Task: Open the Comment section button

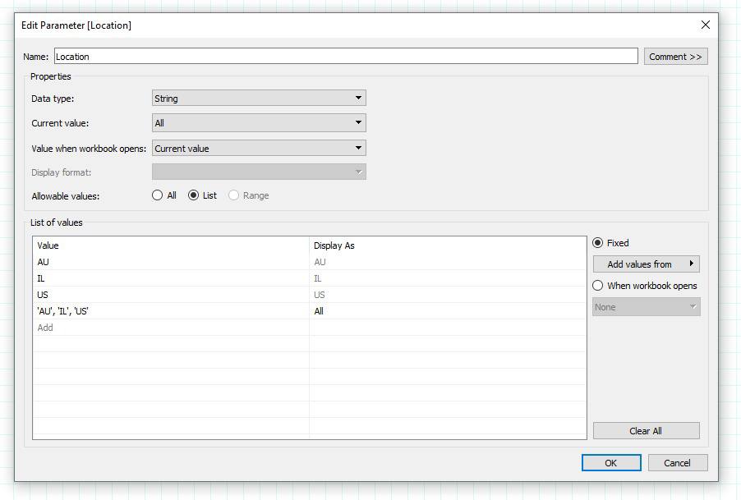Action: point(675,57)
